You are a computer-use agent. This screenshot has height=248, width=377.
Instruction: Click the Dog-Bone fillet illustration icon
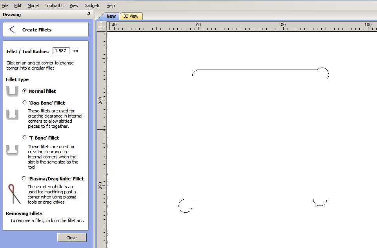click(x=12, y=115)
